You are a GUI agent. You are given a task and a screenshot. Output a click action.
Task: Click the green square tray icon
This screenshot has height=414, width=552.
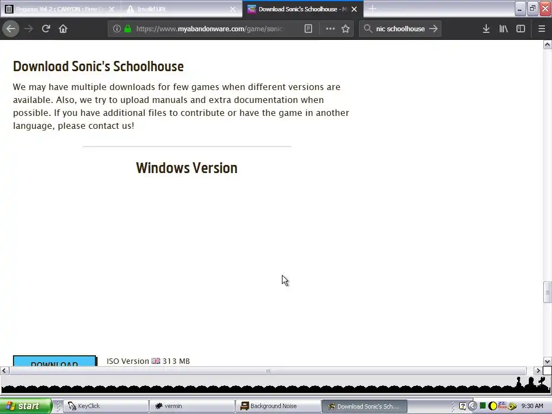(x=483, y=405)
